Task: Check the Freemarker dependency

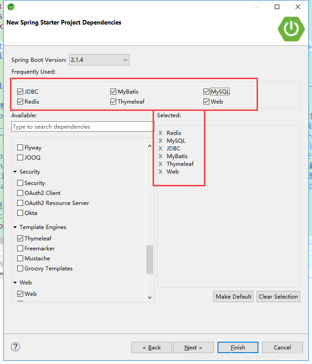Action: pos(20,249)
